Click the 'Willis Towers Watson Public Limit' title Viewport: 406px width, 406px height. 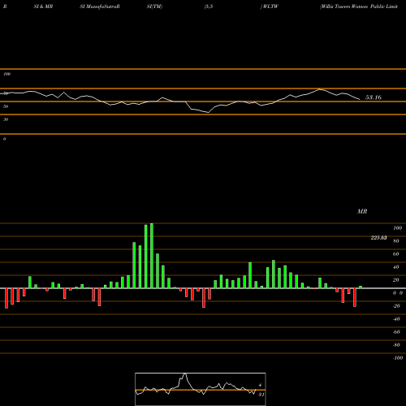click(359, 6)
